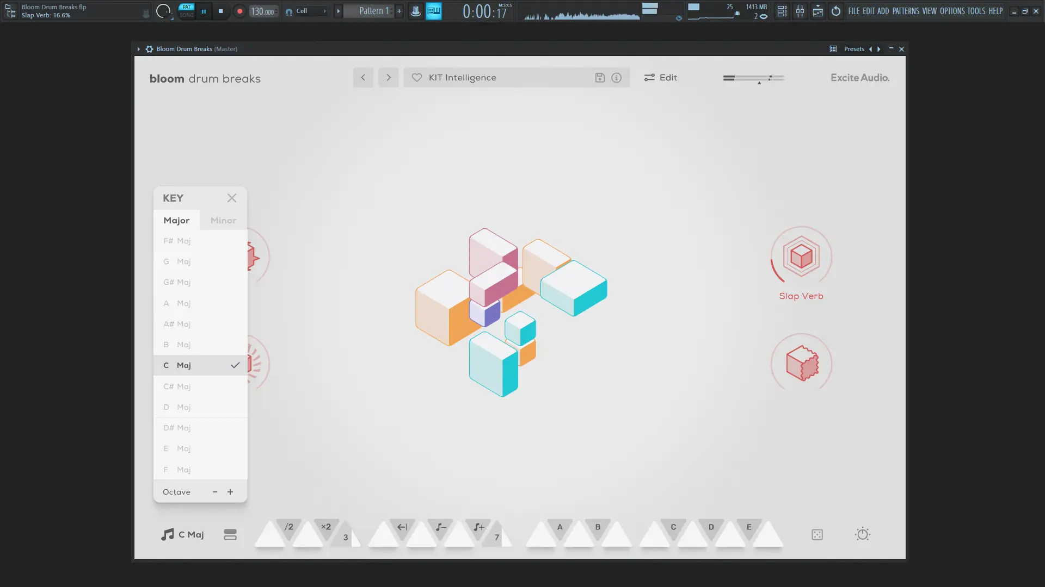Screen dimensions: 1045x587
Task: Save the current preset with the disk icon
Action: [600, 77]
